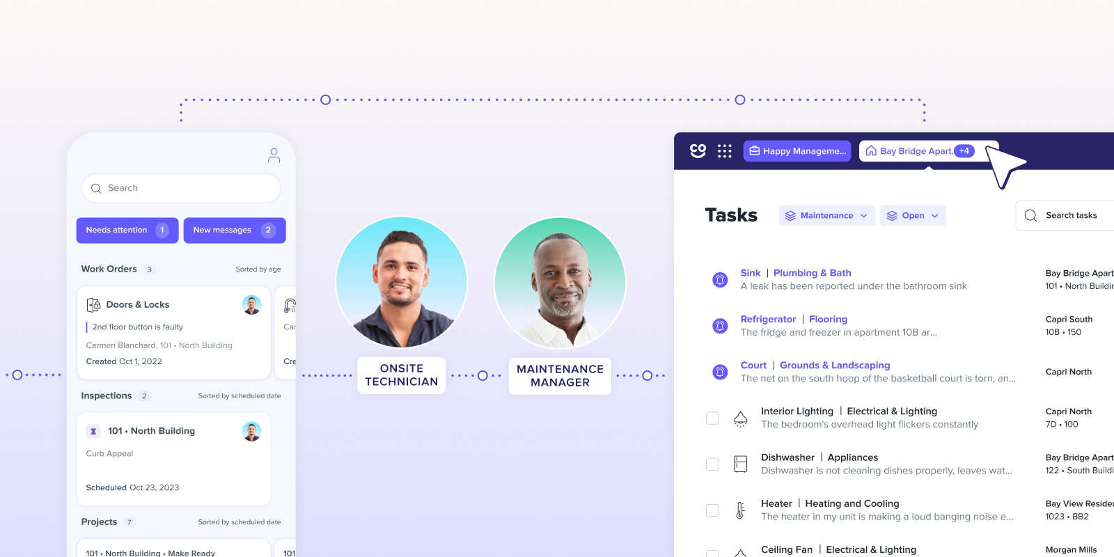Screen dimensions: 1114x557
Task: Click 'Morgan Mills' location text
Action: coord(1071,550)
